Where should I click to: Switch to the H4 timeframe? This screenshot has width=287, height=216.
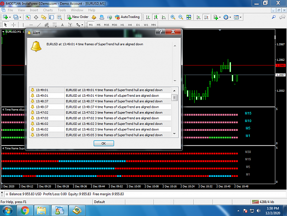coord(130,25)
